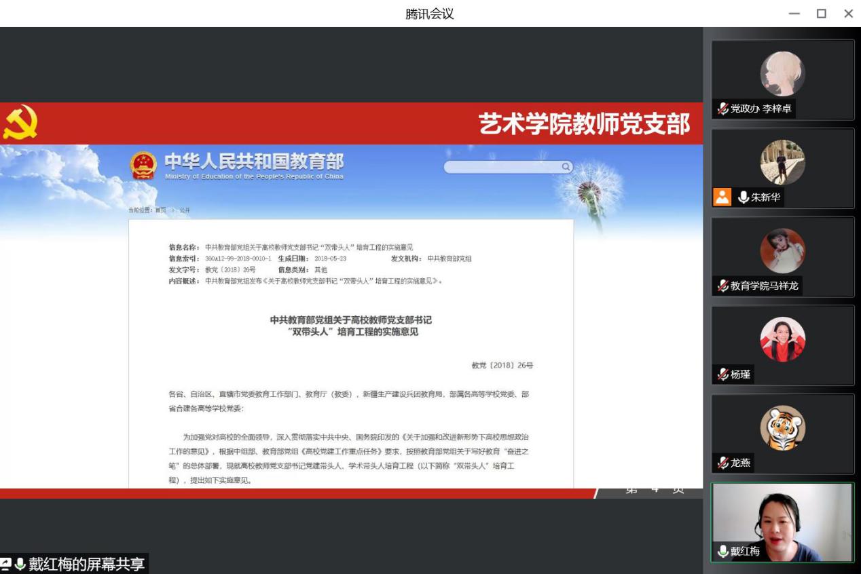The image size is (861, 574).
Task: Open the 公开 breadcrumb link
Action: [185, 210]
